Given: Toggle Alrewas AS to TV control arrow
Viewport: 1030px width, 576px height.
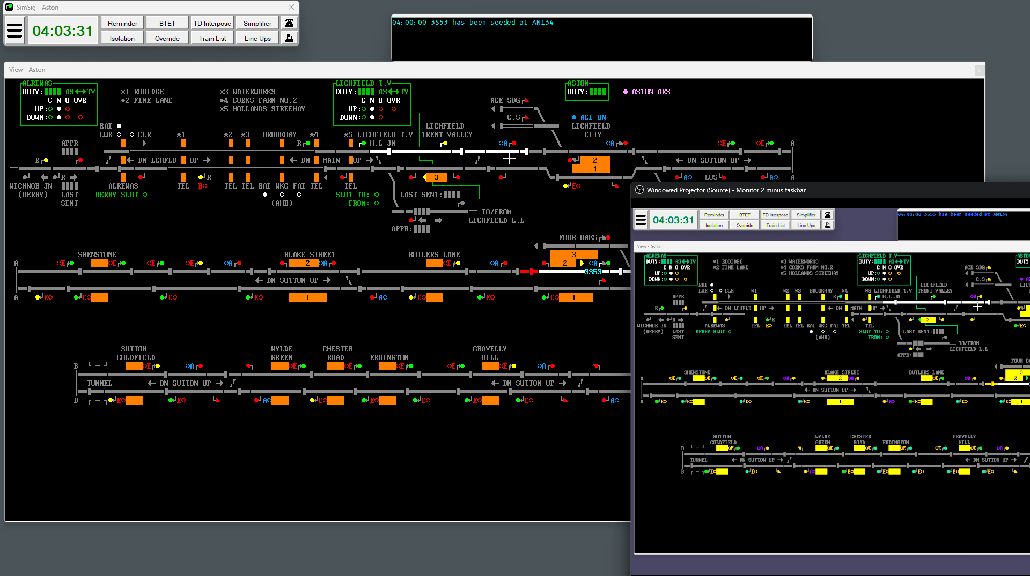Looking at the screenshot, I should (x=80, y=92).
